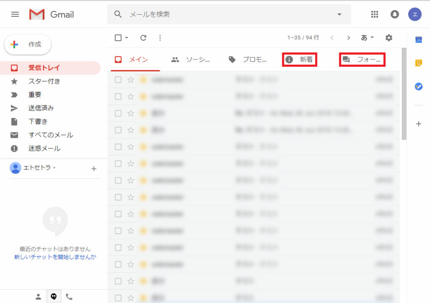
Task: Expand the search options dropdown arrow
Action: 339,14
